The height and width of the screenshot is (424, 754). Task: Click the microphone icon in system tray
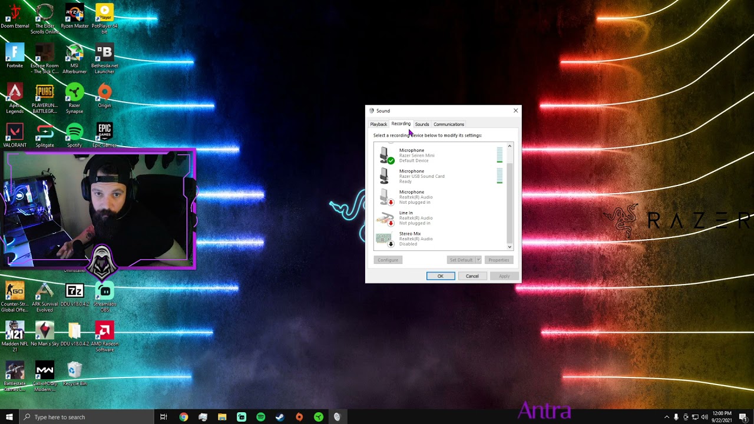pyautogui.click(x=676, y=417)
